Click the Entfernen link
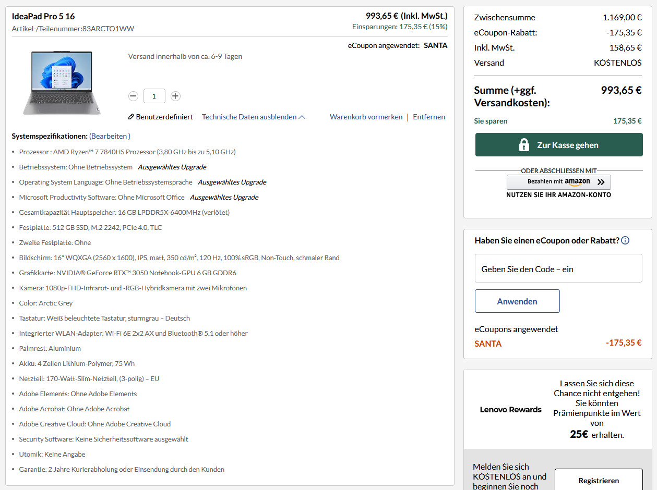Screen dimensions: 657x490 pyautogui.click(x=429, y=117)
